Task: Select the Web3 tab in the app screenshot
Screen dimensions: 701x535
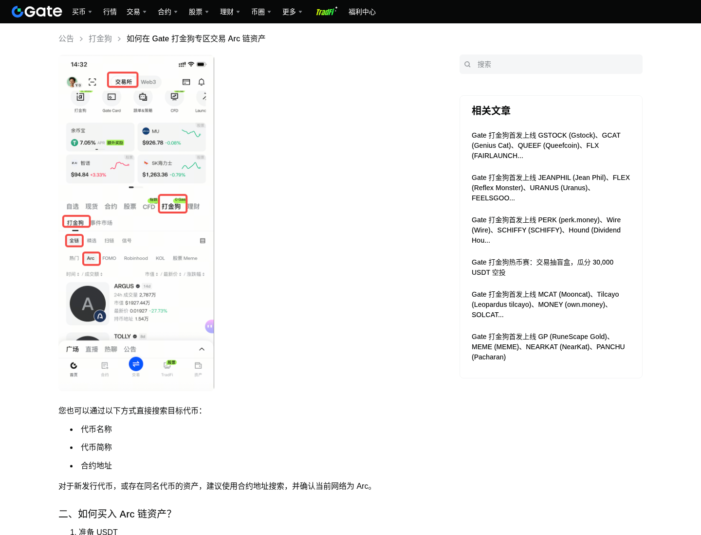Action: tap(148, 82)
